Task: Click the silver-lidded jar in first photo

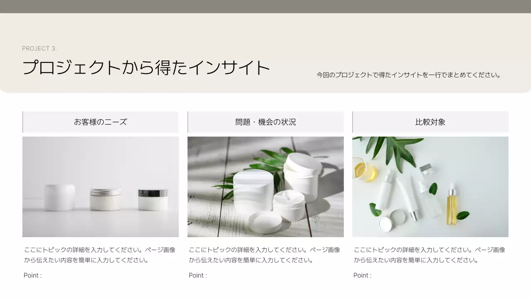Action: point(106,199)
